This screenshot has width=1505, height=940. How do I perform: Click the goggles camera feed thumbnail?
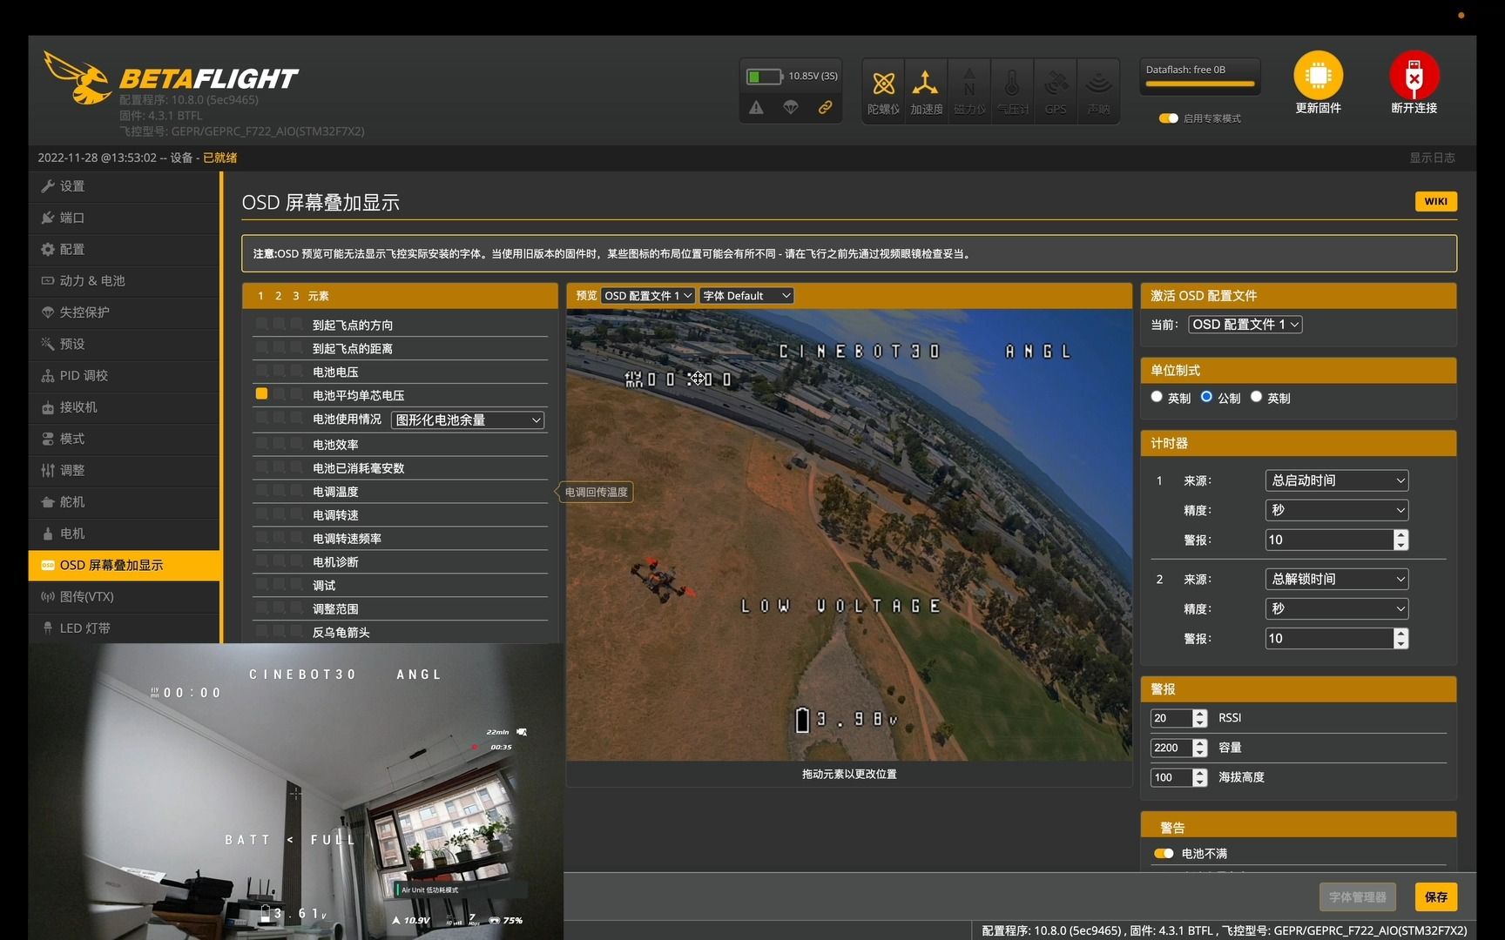[x=296, y=792]
